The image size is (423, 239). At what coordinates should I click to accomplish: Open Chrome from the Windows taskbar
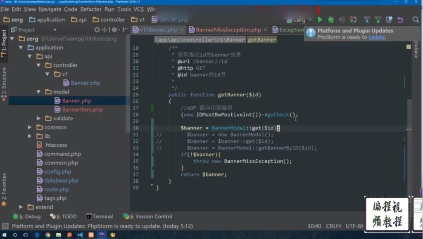pos(48,235)
